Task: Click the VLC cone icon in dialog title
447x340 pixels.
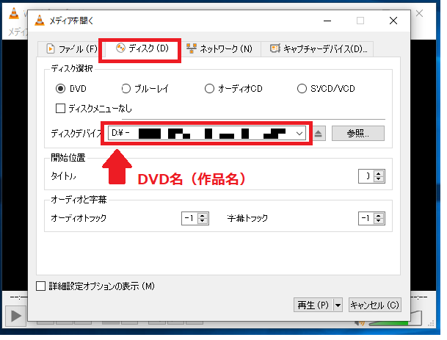Action: coord(40,21)
